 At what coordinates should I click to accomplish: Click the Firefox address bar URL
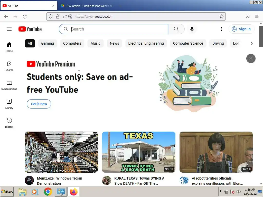pyautogui.click(x=94, y=16)
